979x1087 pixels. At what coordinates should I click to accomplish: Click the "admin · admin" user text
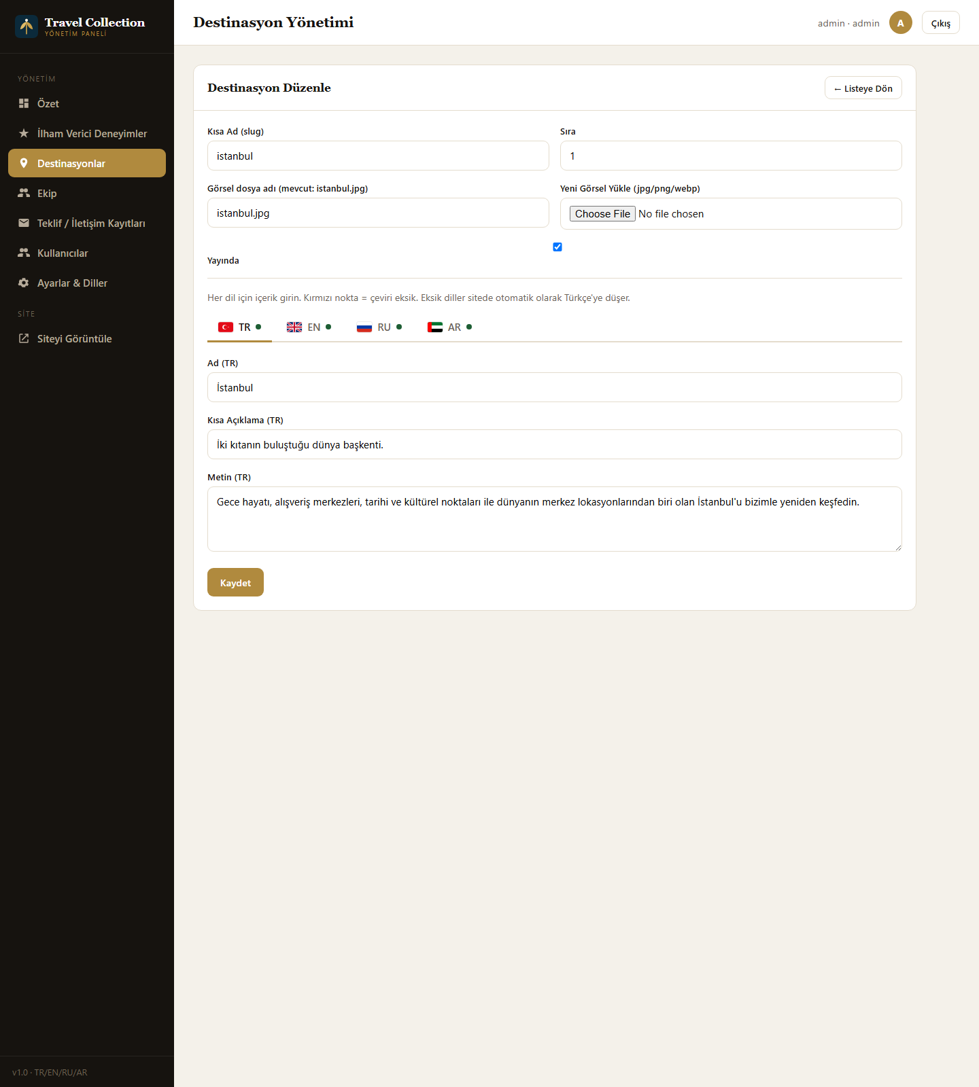[848, 23]
